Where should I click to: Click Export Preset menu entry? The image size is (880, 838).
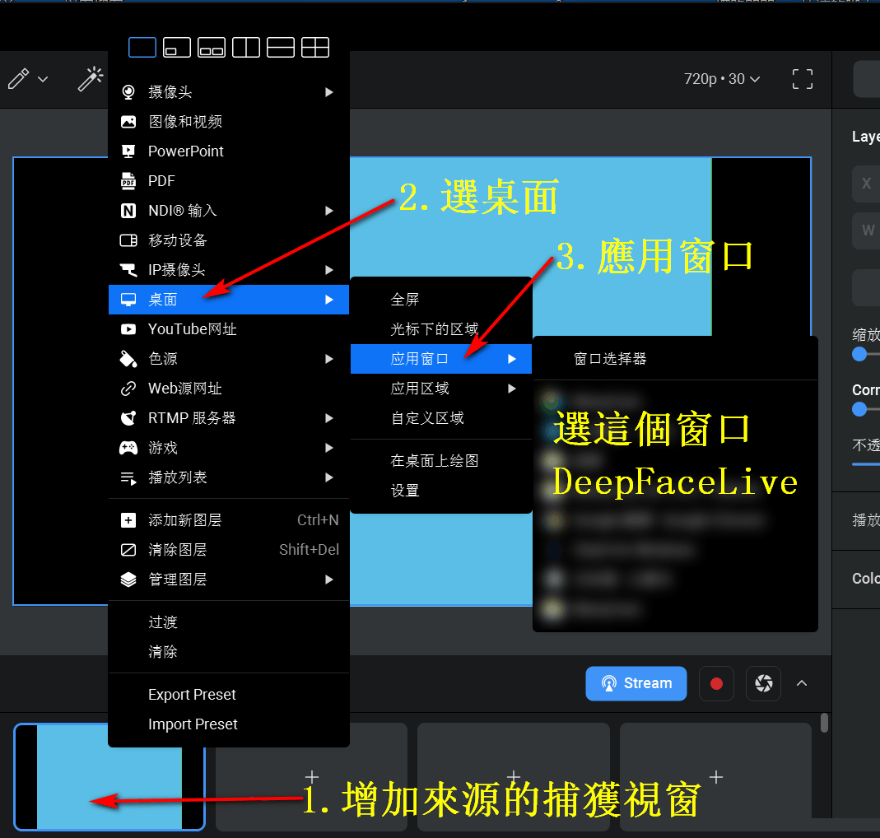click(228, 695)
